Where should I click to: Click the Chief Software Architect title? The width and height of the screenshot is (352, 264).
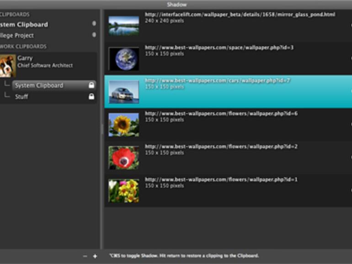[x=45, y=65]
